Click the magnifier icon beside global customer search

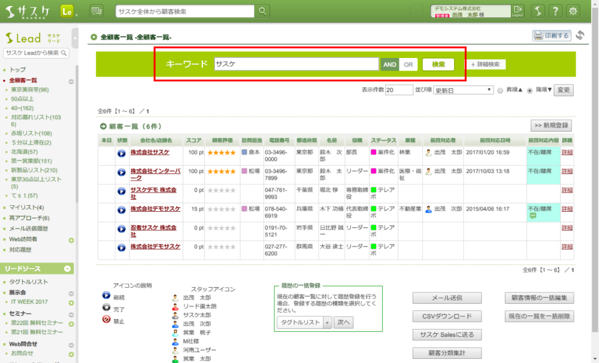point(262,11)
